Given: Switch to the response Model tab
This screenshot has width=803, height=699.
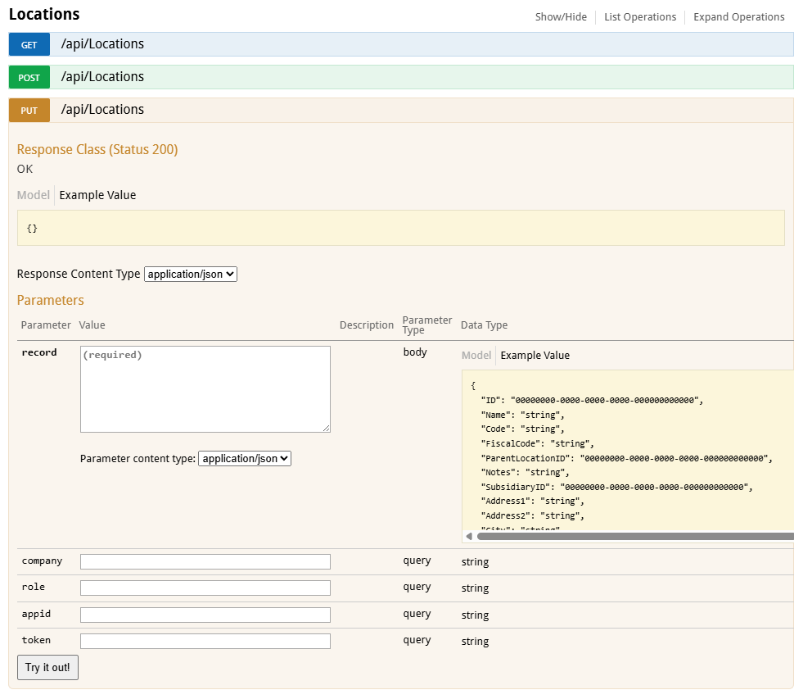Looking at the screenshot, I should 34,195.
